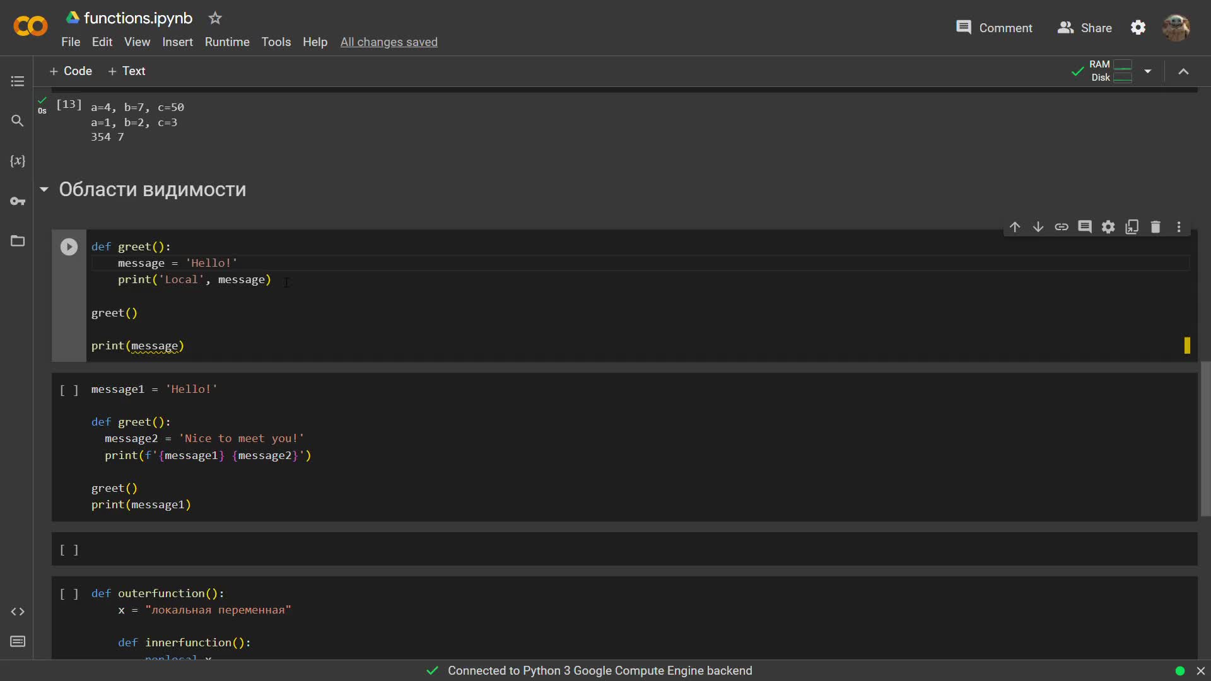The width and height of the screenshot is (1211, 681).
Task: Click the Google Drive icon by filename
Action: (x=73, y=18)
